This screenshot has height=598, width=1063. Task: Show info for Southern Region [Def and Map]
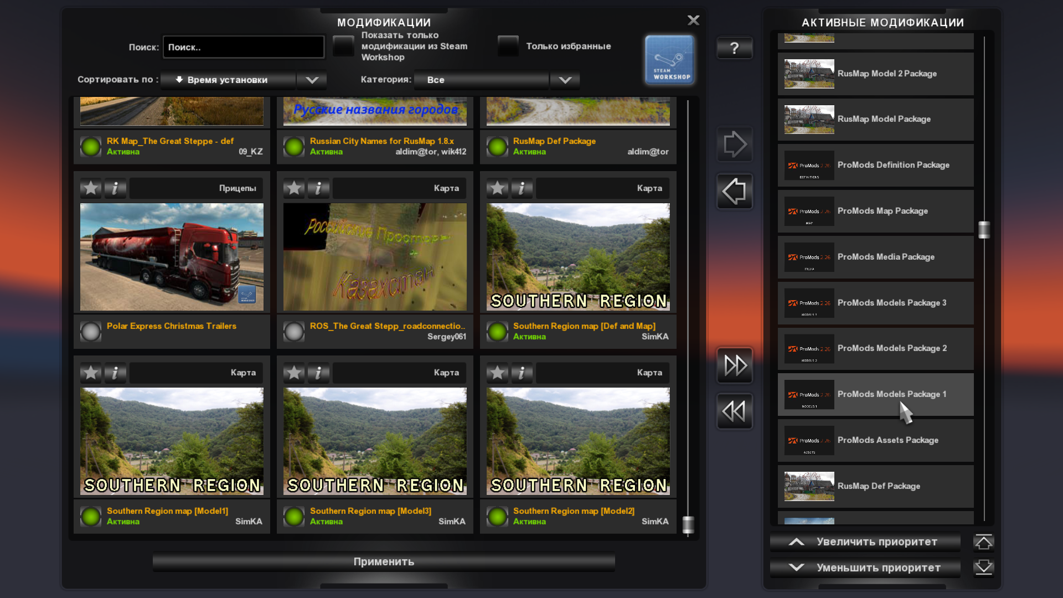click(x=522, y=188)
